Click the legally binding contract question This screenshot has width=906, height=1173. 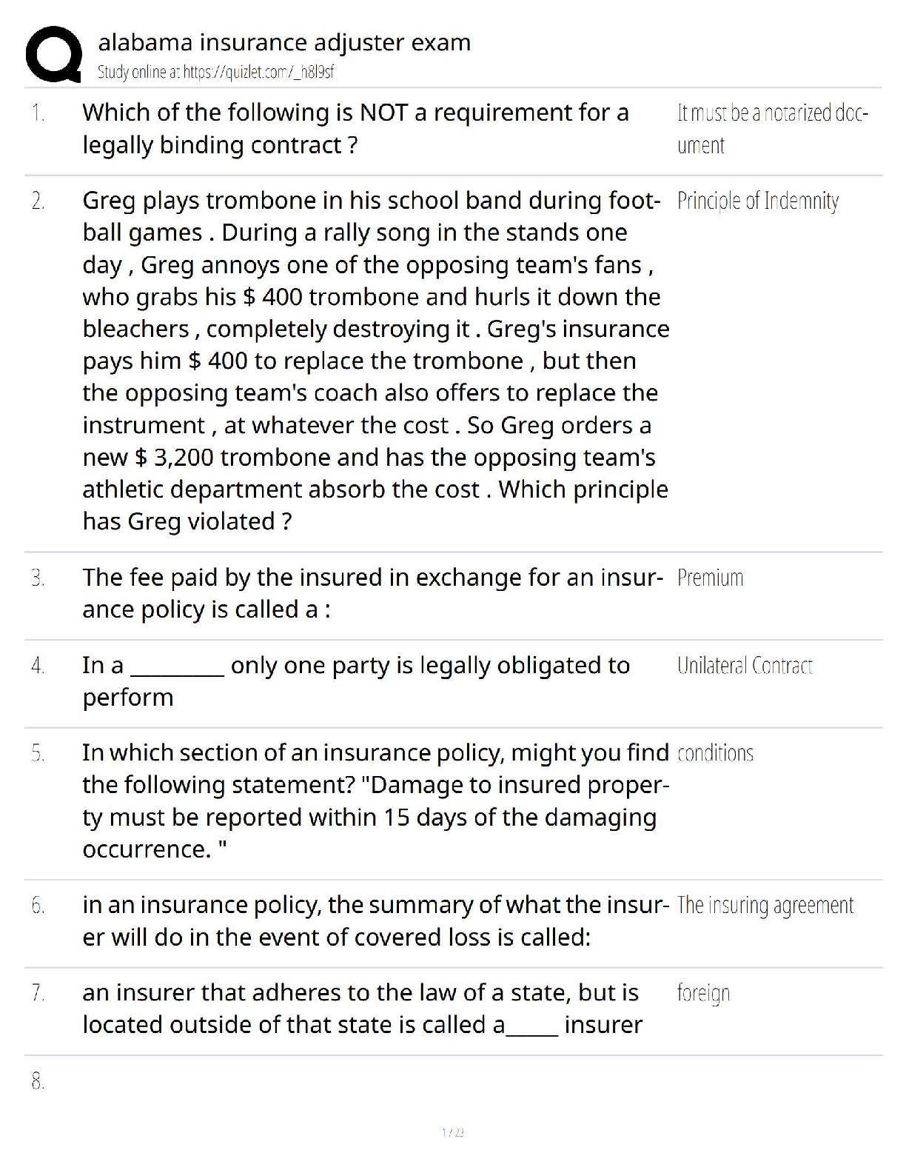(355, 129)
